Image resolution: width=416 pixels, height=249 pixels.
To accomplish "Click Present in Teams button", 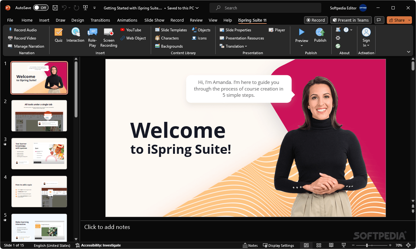I will tap(351, 20).
